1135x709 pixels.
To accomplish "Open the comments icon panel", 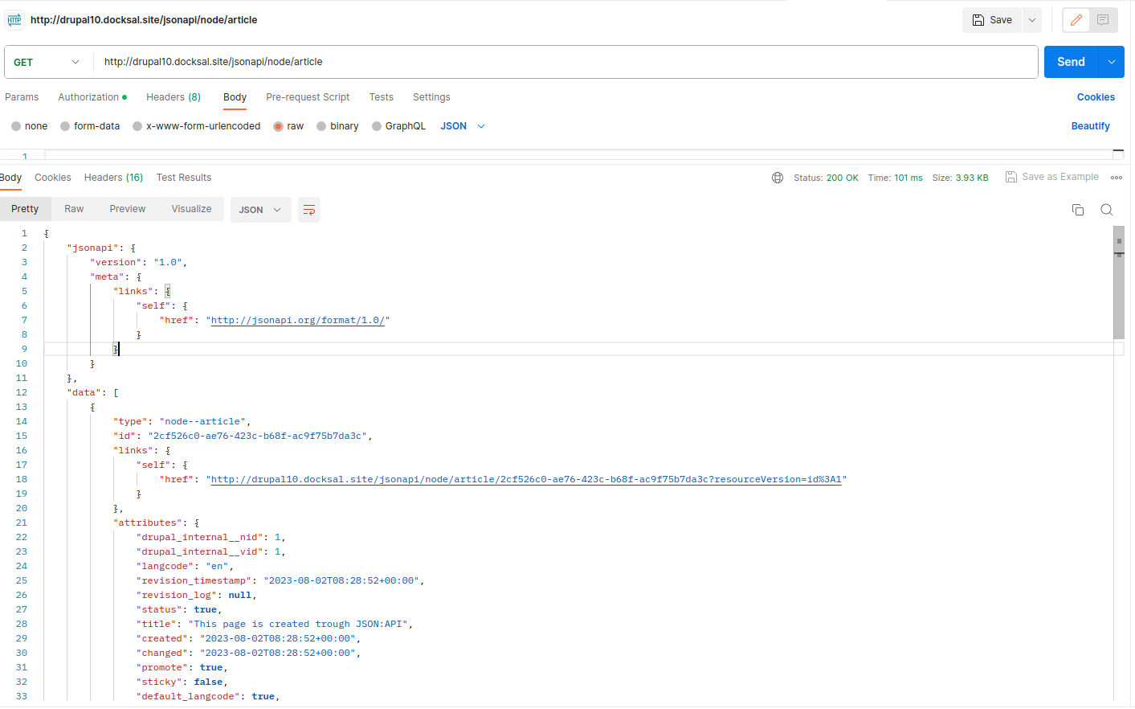I will tap(1103, 20).
